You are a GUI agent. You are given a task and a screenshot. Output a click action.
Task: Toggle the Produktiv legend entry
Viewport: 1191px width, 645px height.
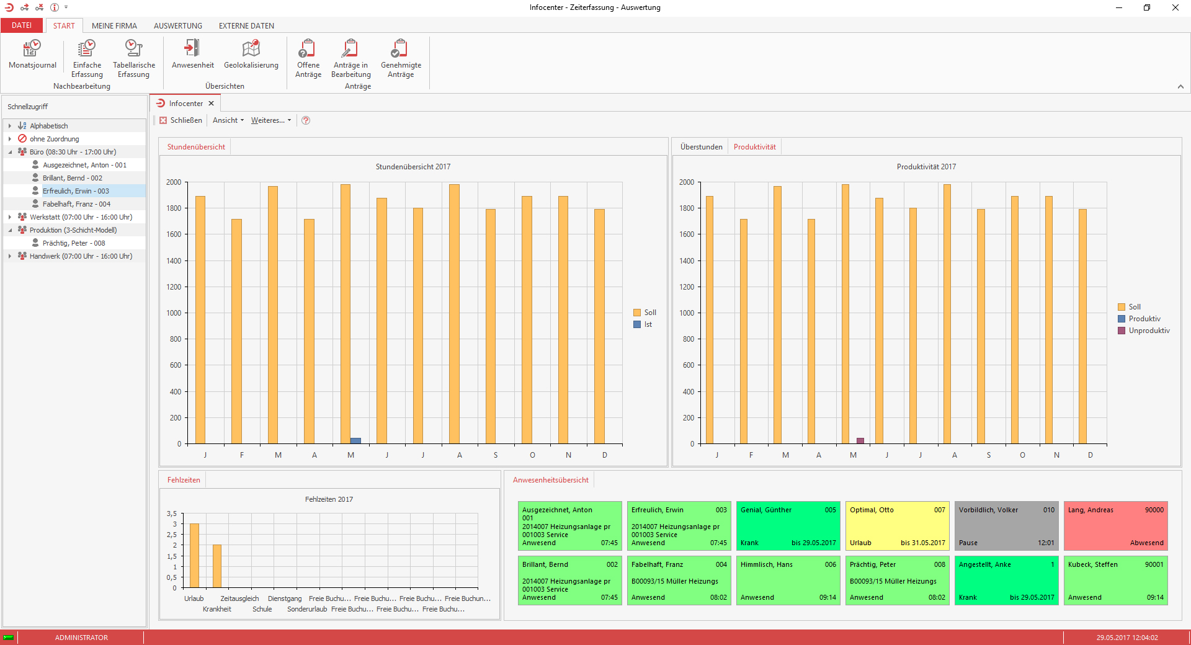1139,319
